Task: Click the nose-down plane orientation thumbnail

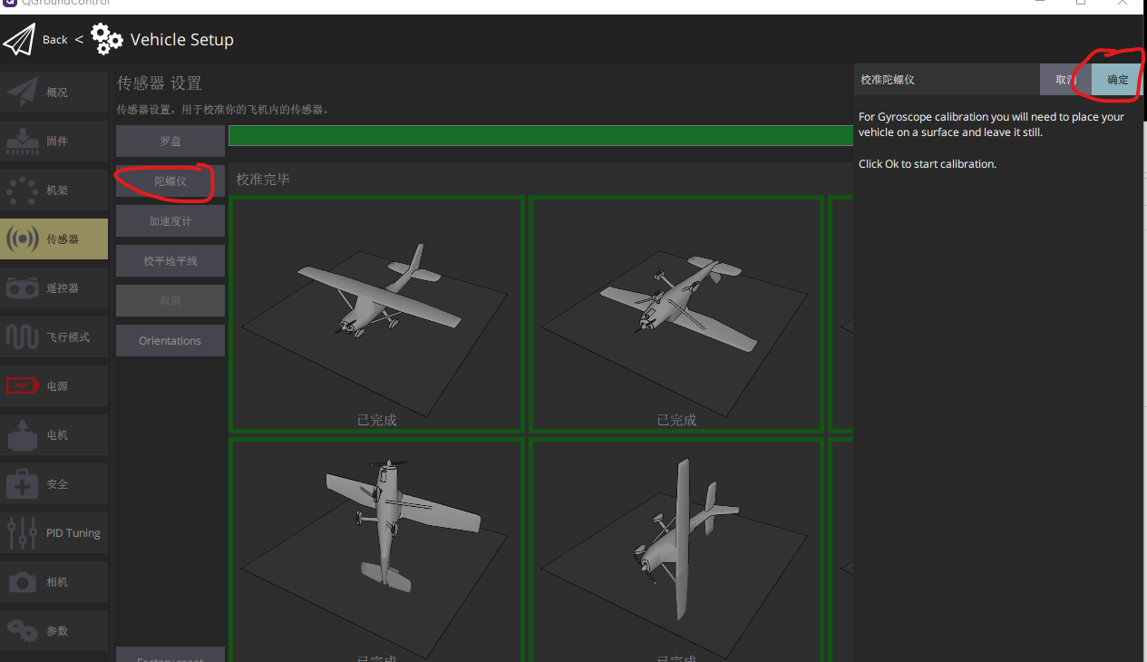Action: pyautogui.click(x=377, y=550)
